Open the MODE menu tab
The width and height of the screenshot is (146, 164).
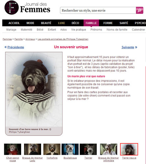(x=30, y=23)
